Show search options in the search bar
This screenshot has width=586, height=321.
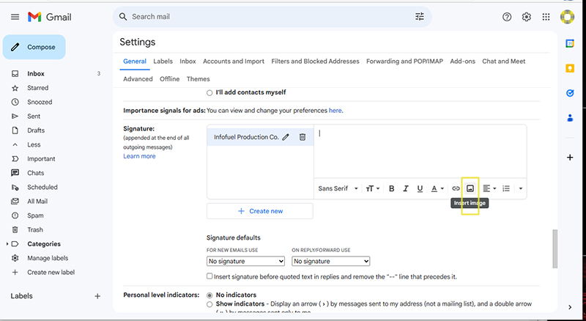pos(420,17)
